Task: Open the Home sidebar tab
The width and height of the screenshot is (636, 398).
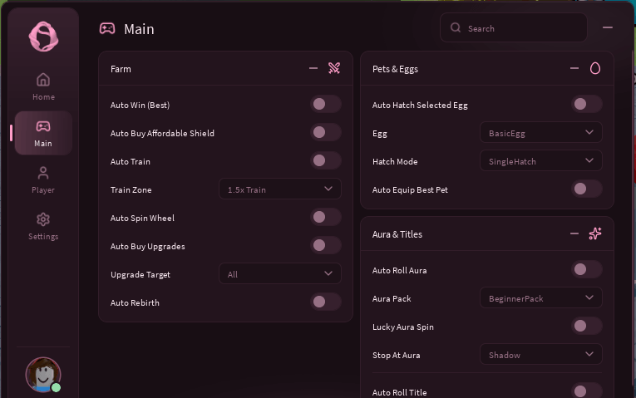Action: point(43,86)
